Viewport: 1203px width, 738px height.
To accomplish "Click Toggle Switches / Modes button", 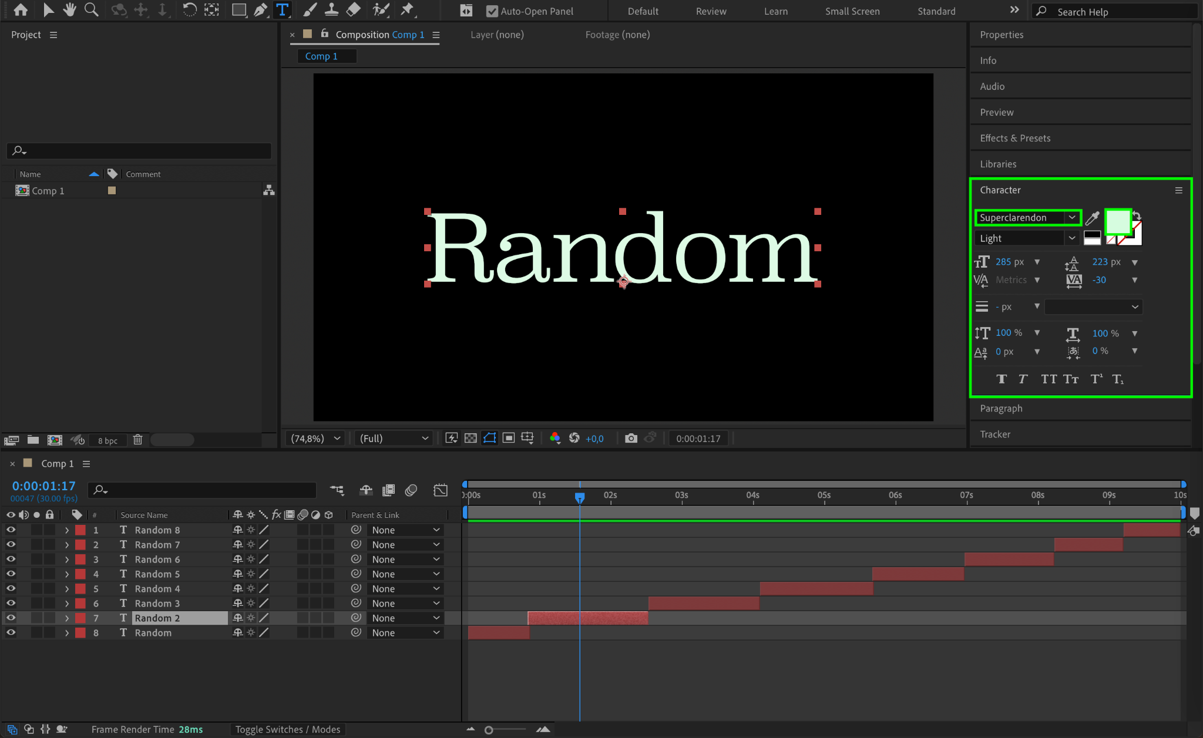I will (287, 729).
